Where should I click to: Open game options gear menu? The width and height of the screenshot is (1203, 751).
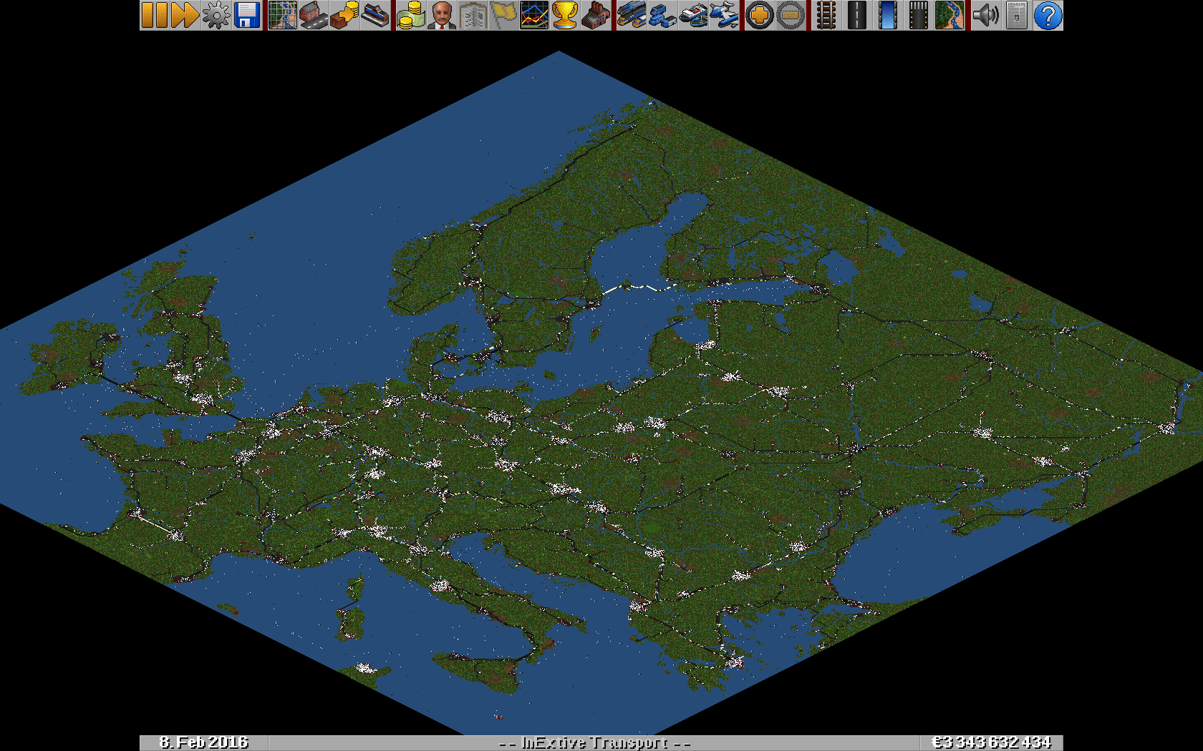pyautogui.click(x=216, y=15)
